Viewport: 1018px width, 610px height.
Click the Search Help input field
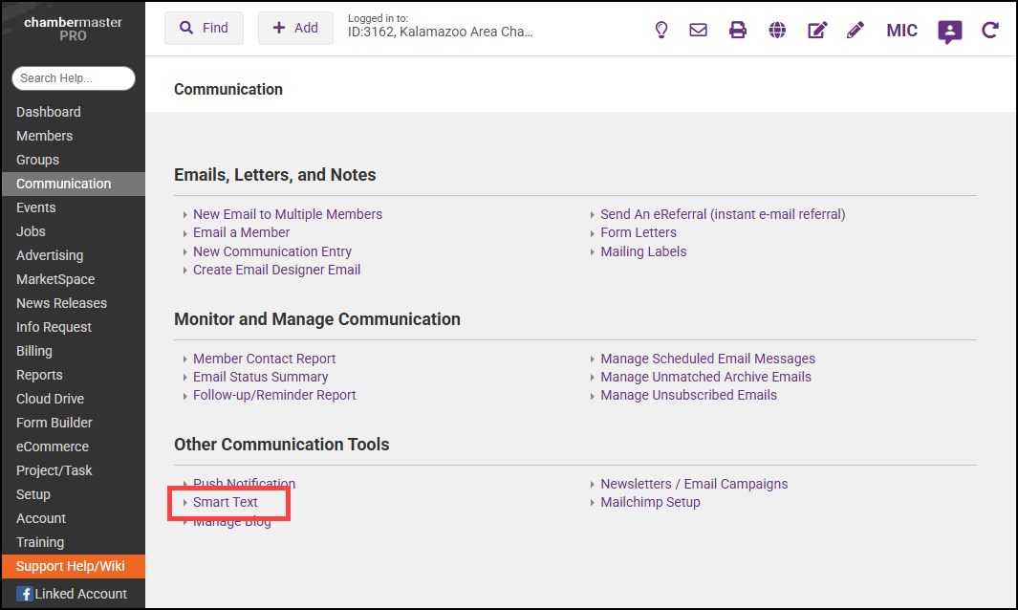[x=74, y=78]
